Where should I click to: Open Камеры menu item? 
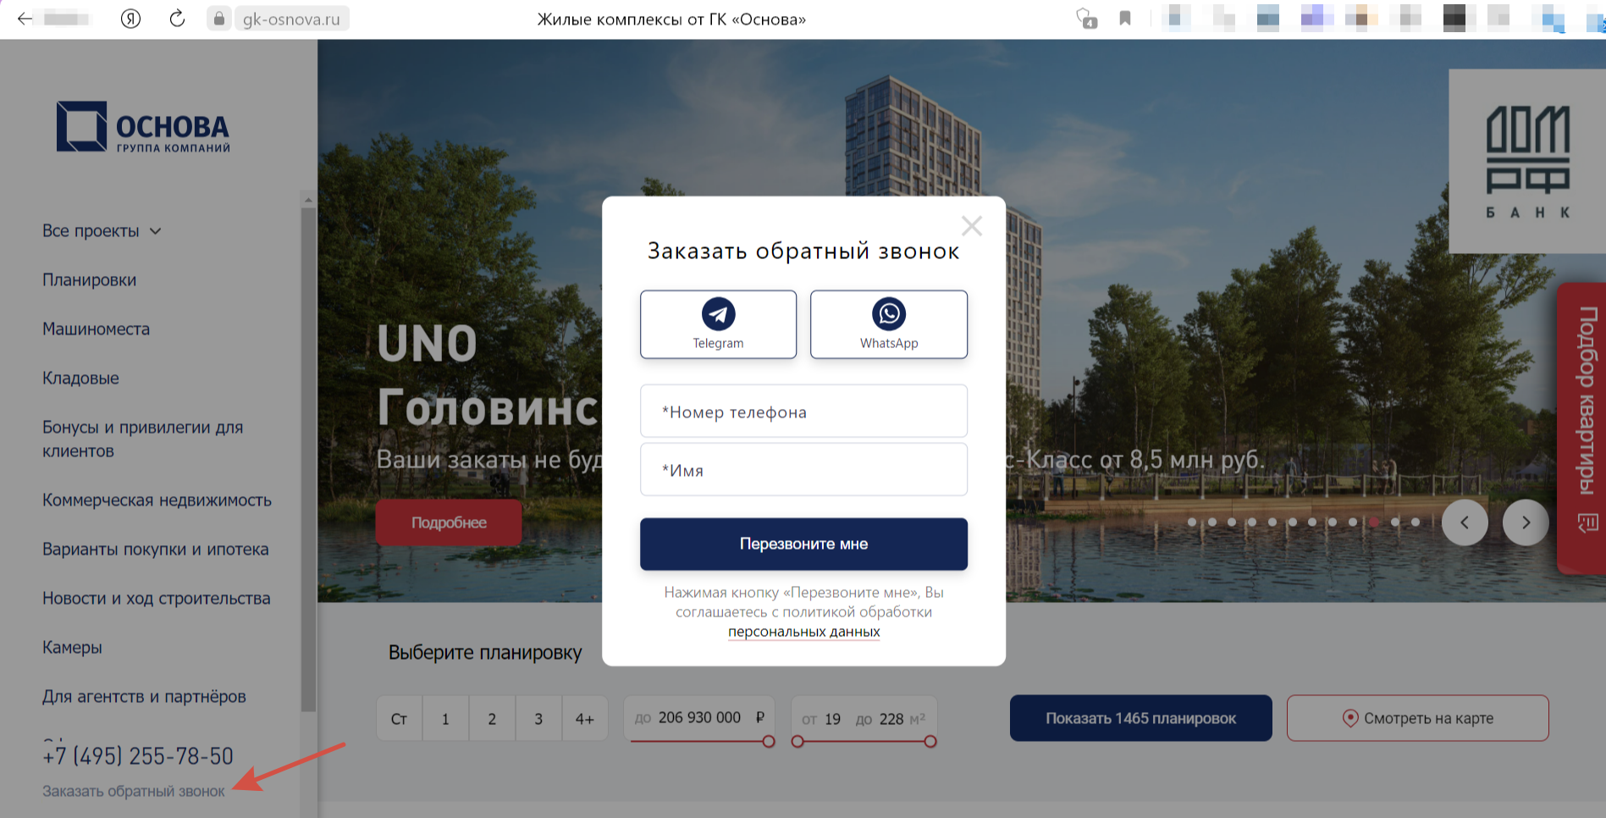[72, 648]
